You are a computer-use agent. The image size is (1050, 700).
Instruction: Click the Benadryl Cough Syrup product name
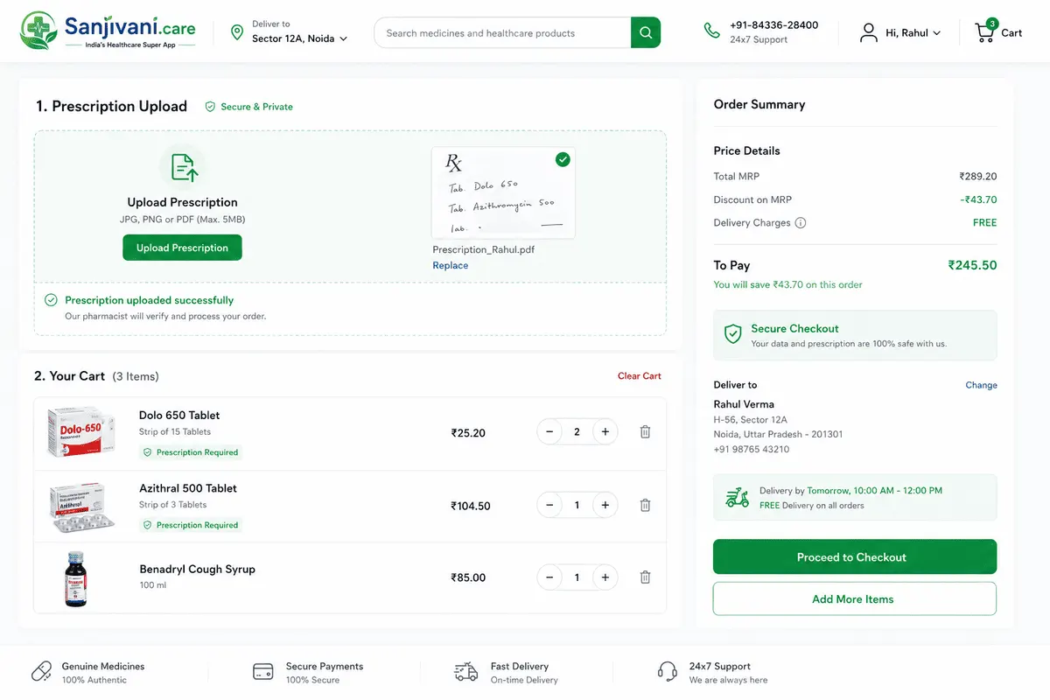coord(198,569)
